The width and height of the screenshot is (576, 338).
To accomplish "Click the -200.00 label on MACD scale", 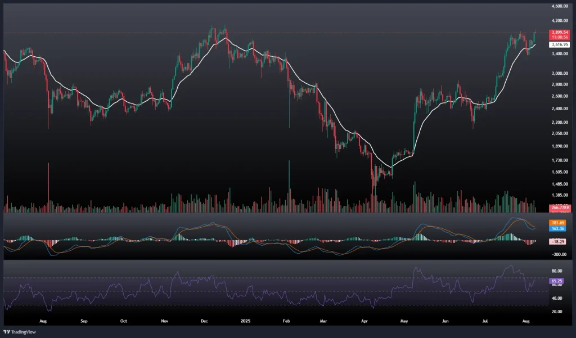I will click(x=559, y=254).
